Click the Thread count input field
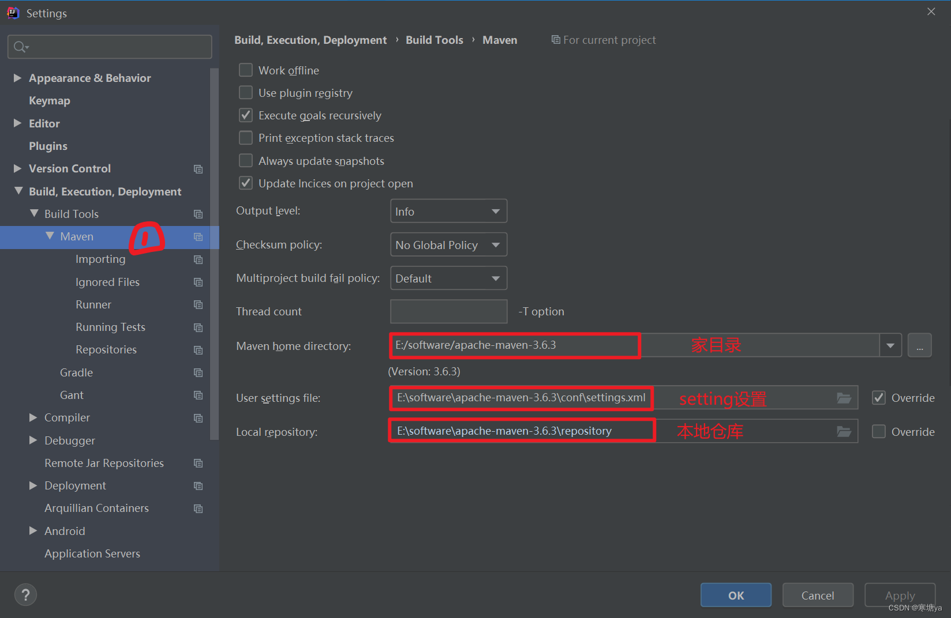 tap(449, 311)
